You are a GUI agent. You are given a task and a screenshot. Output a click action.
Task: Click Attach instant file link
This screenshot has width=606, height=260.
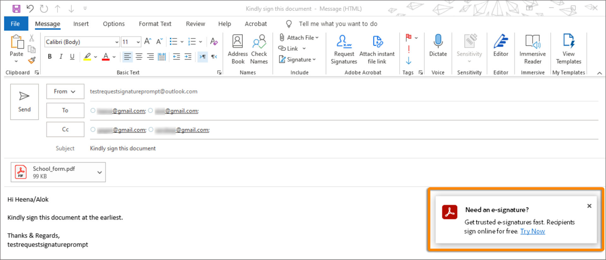(377, 49)
